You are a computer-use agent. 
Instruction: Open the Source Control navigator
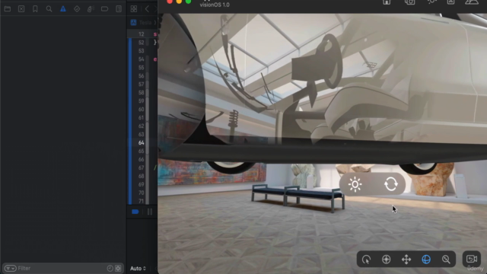21,8
